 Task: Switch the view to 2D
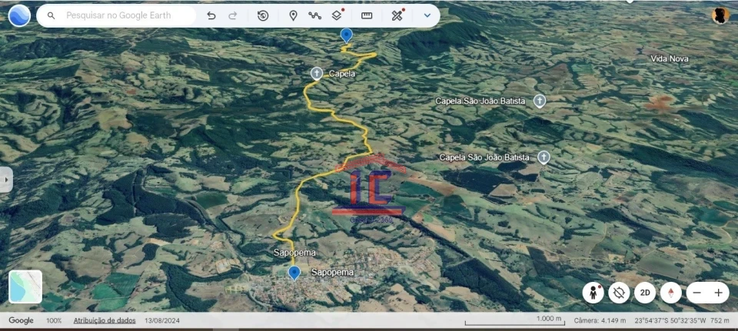point(645,293)
